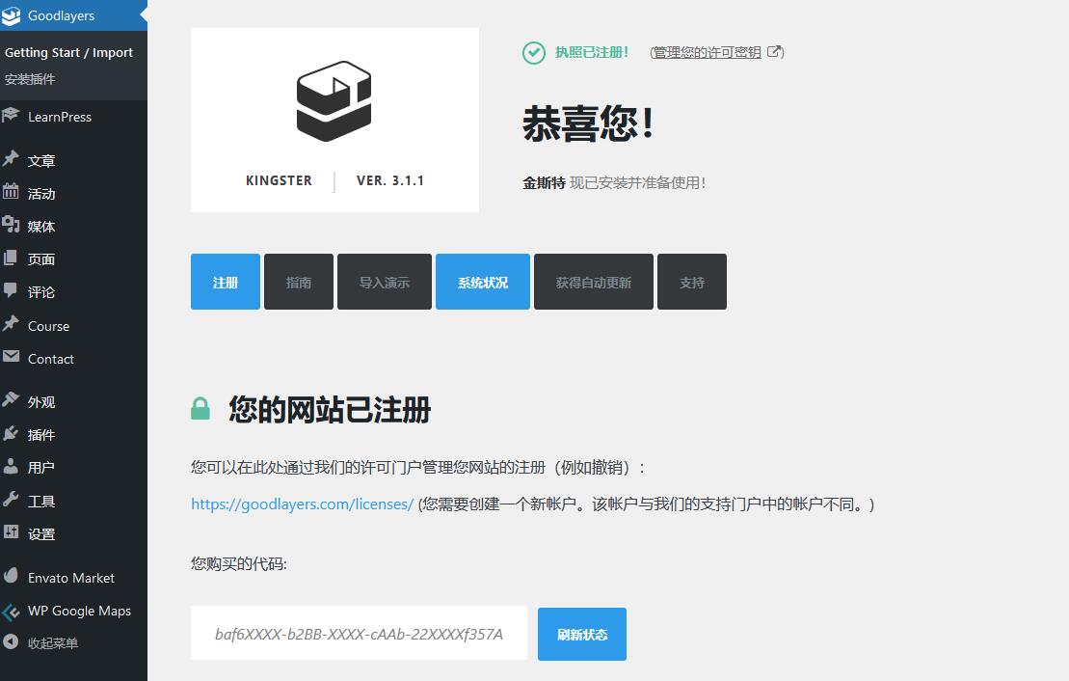The height and width of the screenshot is (681, 1069).
Task: Open the goodlayers.com/licenses link
Action: (302, 504)
